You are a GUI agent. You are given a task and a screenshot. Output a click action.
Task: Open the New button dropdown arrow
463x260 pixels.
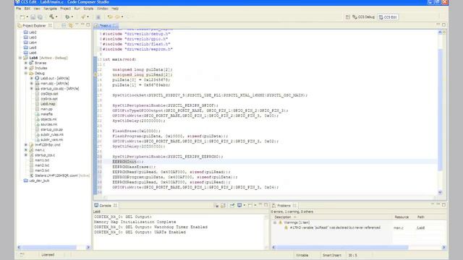click(x=27, y=17)
